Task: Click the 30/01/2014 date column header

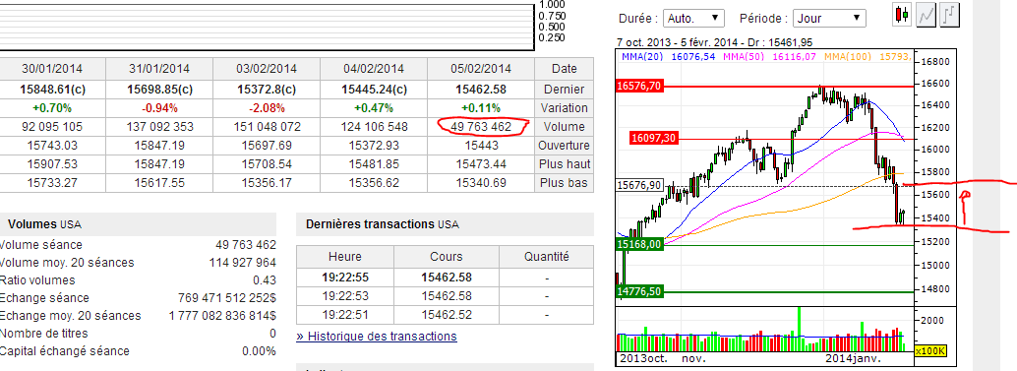Action: pos(52,69)
